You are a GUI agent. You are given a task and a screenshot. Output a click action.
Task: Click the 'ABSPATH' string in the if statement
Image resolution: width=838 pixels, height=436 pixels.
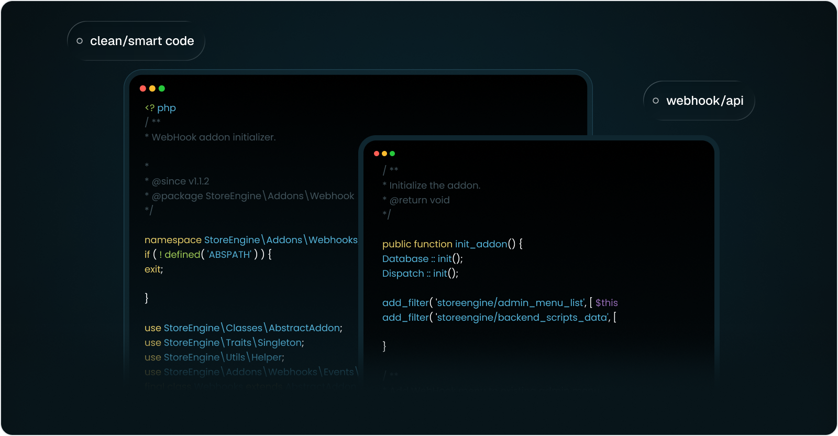[x=229, y=255]
